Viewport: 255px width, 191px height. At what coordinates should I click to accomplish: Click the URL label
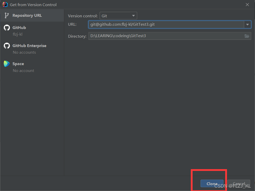[x=72, y=24]
